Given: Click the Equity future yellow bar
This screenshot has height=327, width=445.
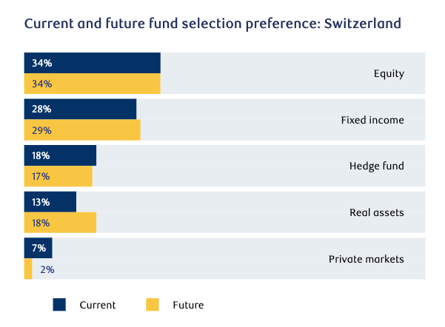Looking at the screenshot, I should click(x=92, y=84).
